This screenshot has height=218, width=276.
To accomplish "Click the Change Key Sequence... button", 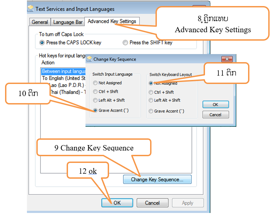I will click(x=157, y=179).
